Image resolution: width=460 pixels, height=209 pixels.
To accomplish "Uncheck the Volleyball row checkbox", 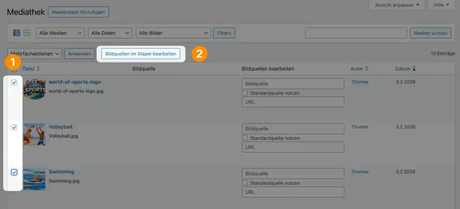I will [14, 127].
